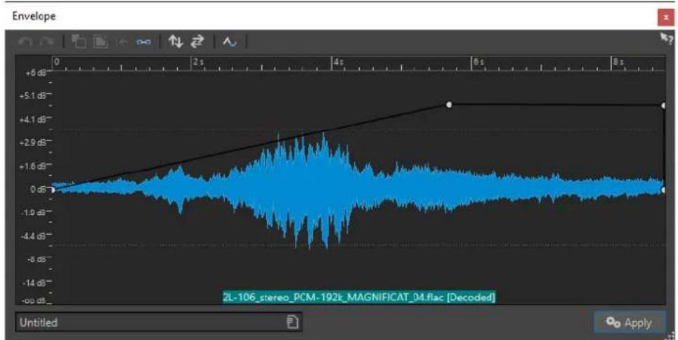The image size is (678, 340).
Task: Select the envelope point at the peak
Action: [x=449, y=105]
